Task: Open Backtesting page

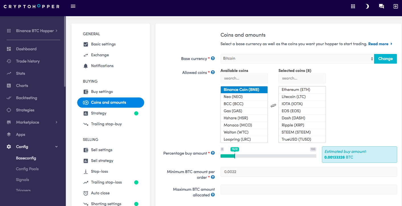Action: pos(26,98)
